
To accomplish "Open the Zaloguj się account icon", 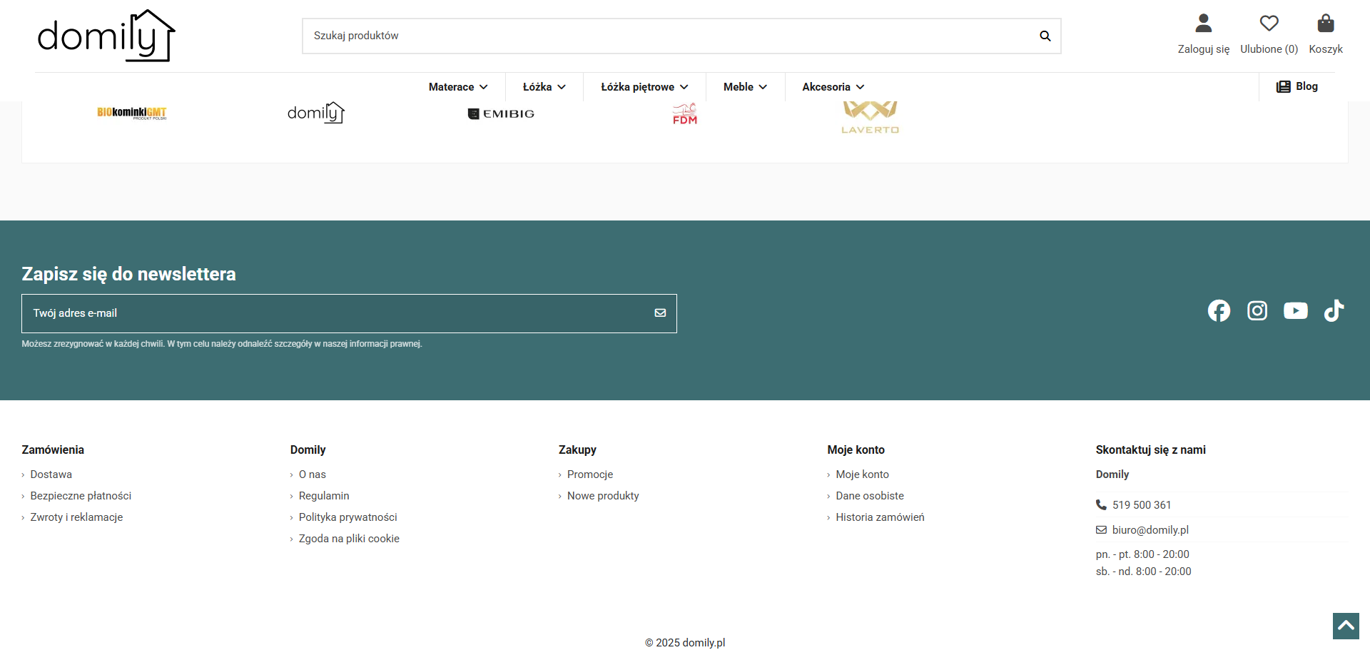I will (x=1204, y=24).
